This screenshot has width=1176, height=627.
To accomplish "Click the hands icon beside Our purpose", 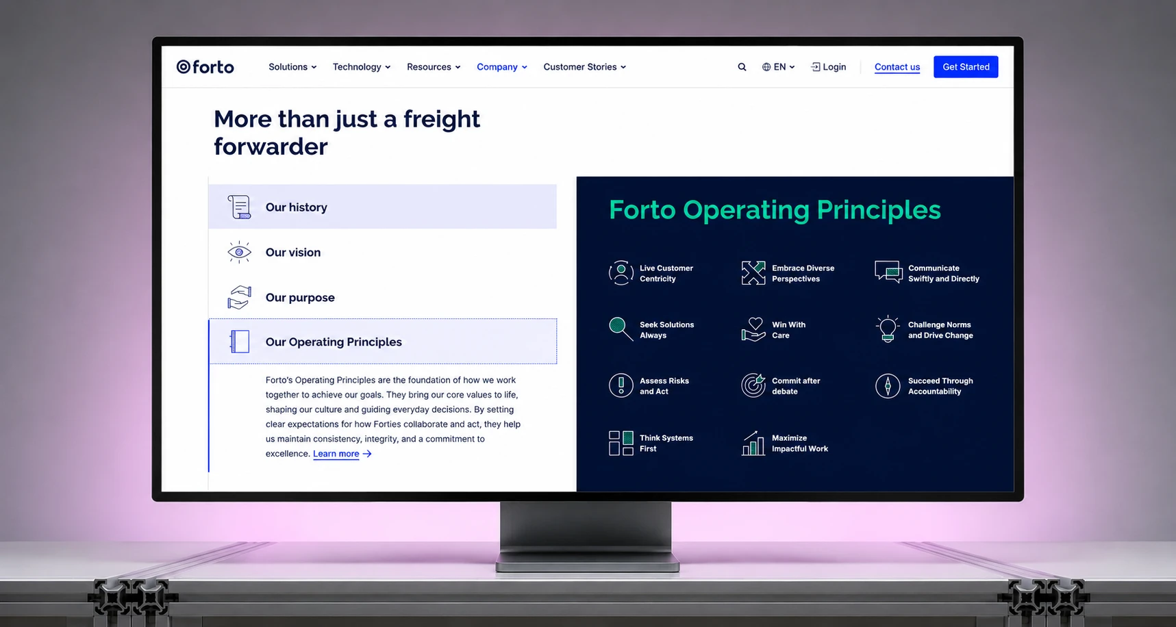I will coord(239,297).
